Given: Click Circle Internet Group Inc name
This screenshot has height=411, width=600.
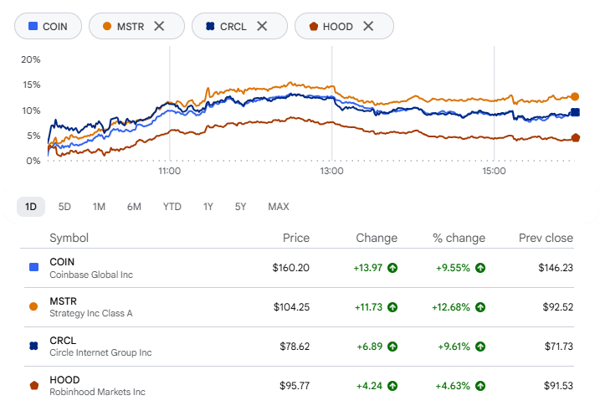Looking at the screenshot, I should point(100,352).
